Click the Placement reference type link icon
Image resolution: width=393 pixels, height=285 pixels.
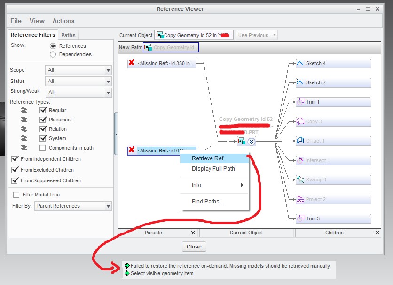24,120
